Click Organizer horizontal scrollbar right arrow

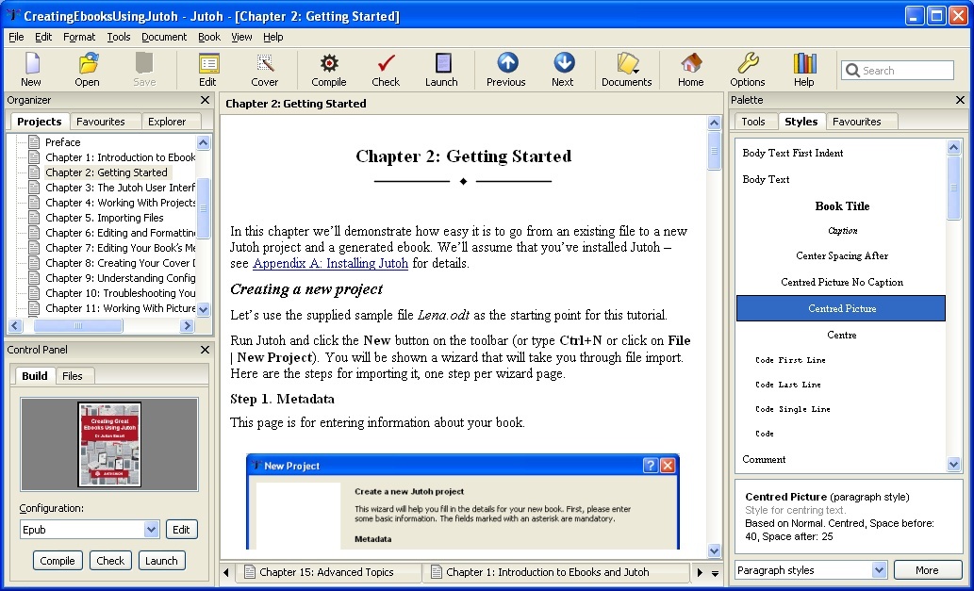187,325
